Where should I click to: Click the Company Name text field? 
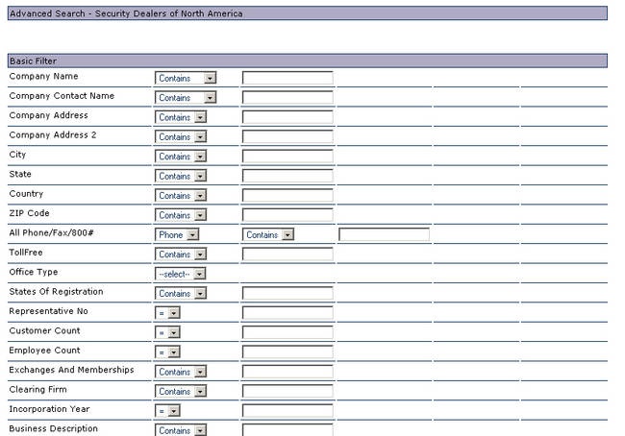pos(287,79)
